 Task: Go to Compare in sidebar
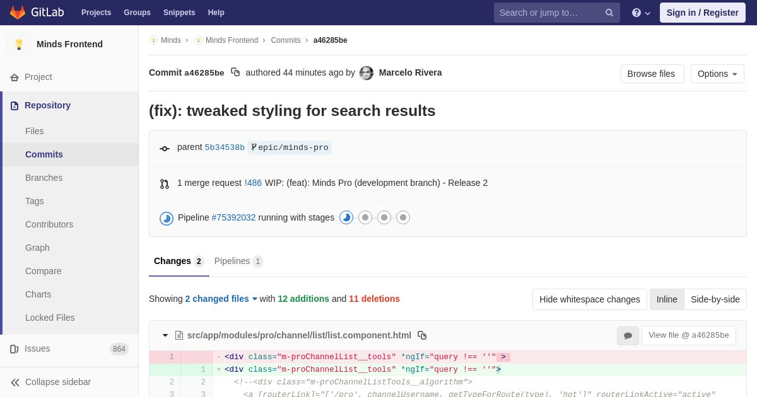click(71, 271)
